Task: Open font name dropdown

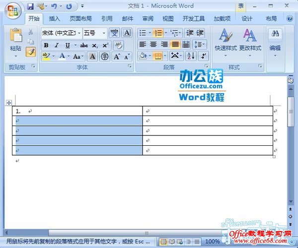Action: point(79,33)
